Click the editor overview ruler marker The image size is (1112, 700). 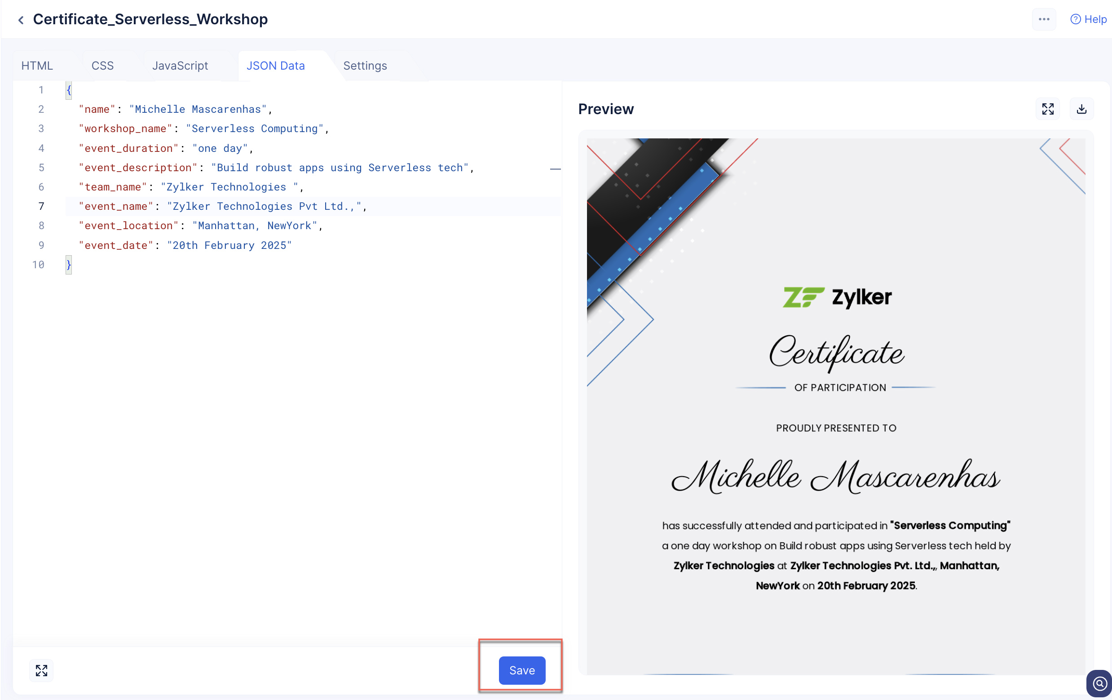(555, 169)
